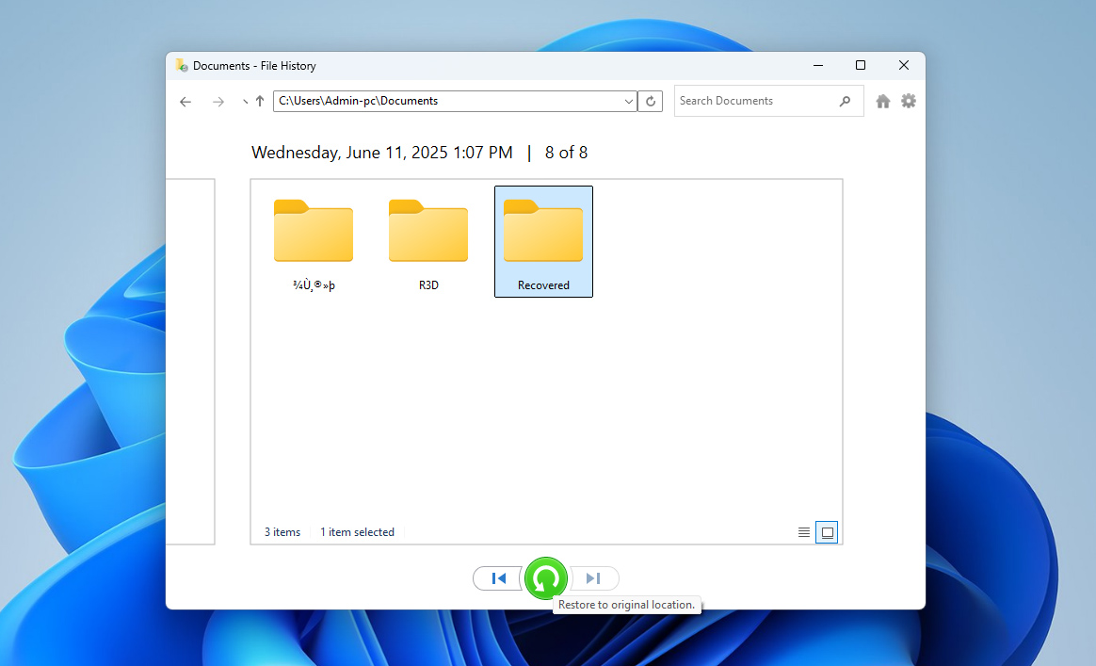
Task: Select the R3D folder to include it
Action: (427, 231)
